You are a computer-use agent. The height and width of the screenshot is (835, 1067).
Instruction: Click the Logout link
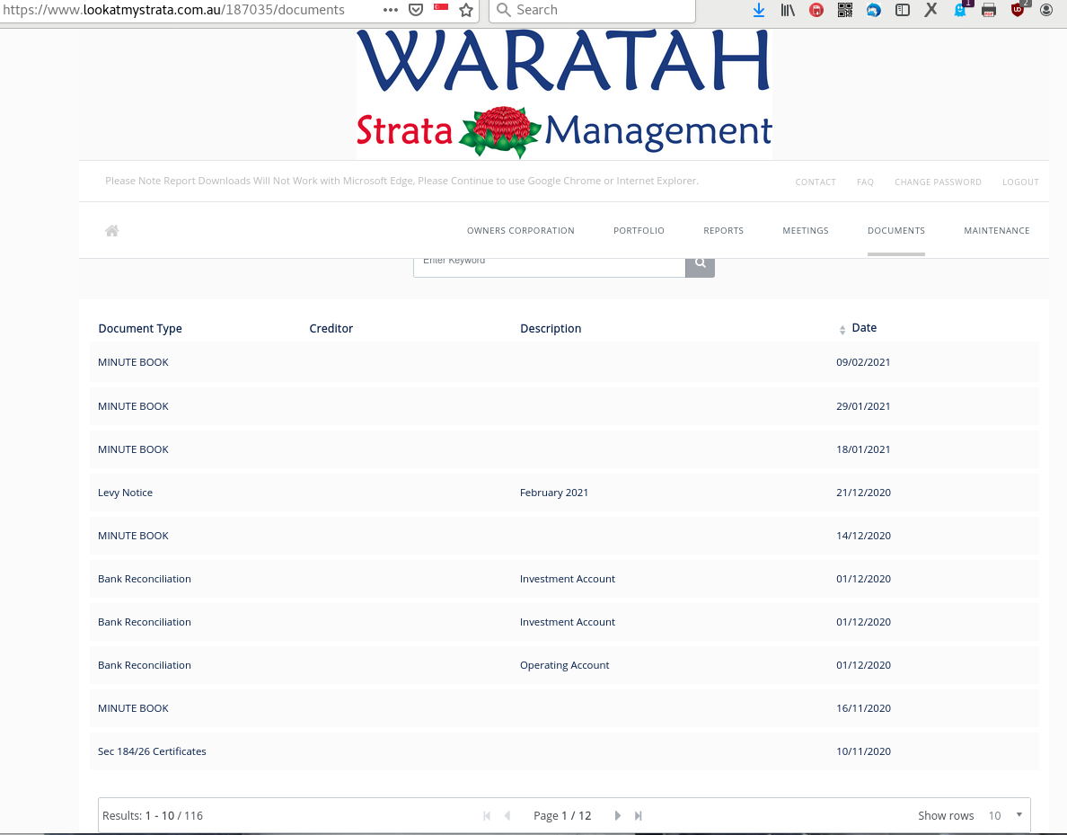1020,182
